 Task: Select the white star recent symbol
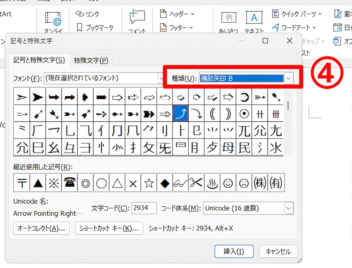point(149,182)
